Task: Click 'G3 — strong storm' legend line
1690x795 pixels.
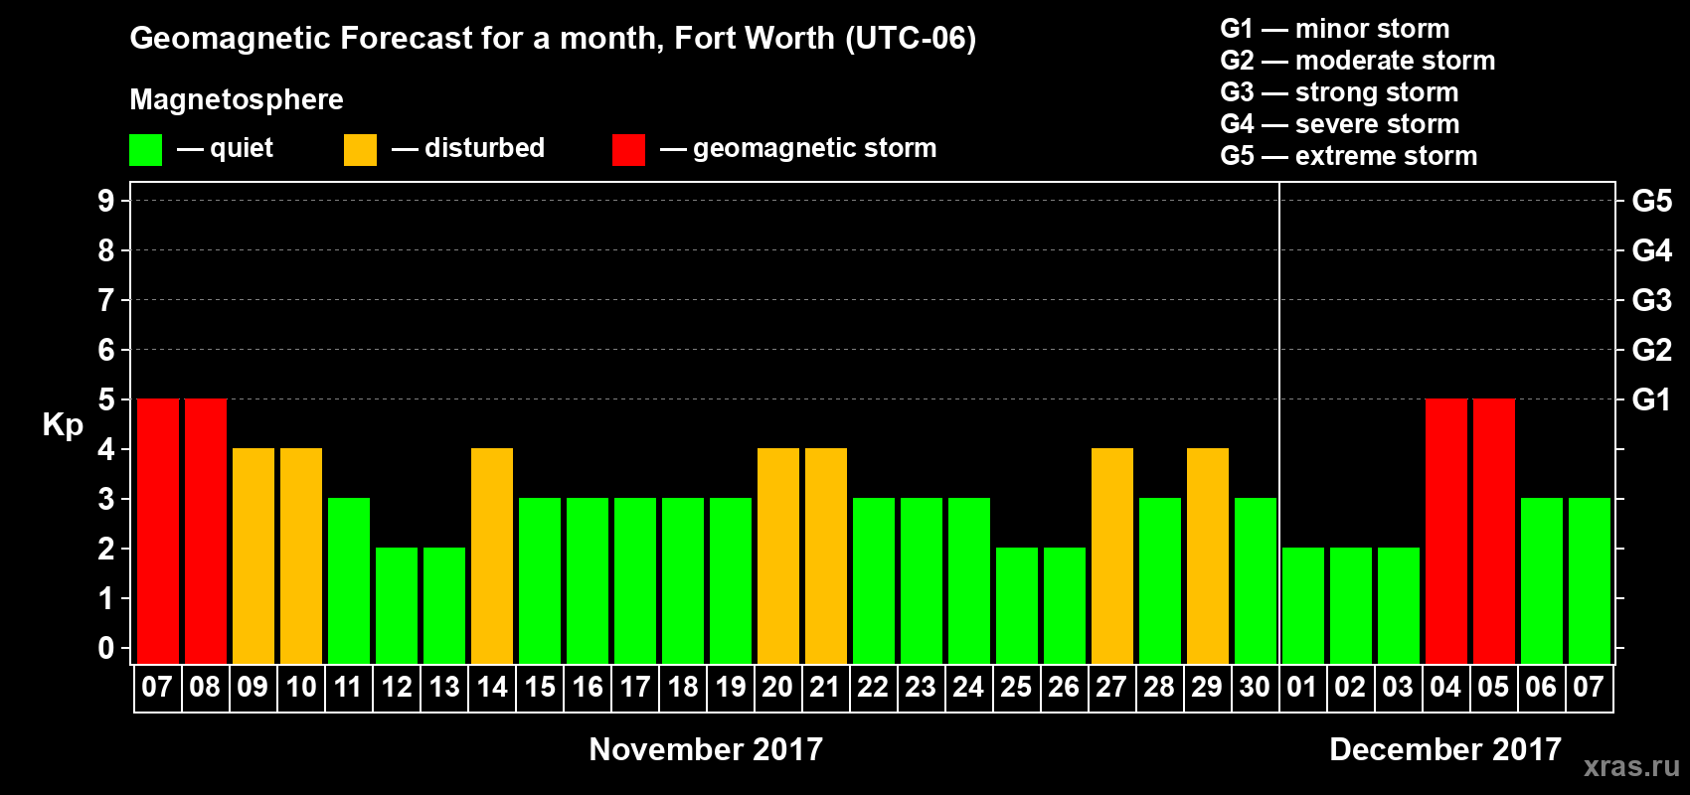Action: point(1339,92)
